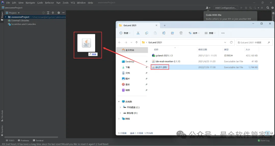The width and height of the screenshot is (275, 146).
Task: Click the Search Everywhere magnifier icon
Action: [x=268, y=8]
